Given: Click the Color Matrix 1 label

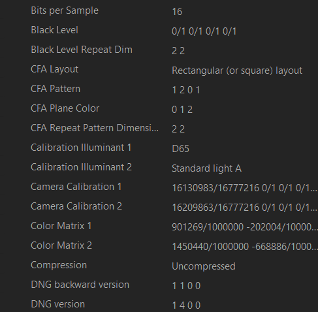Looking at the screenshot, I should pos(61,226).
